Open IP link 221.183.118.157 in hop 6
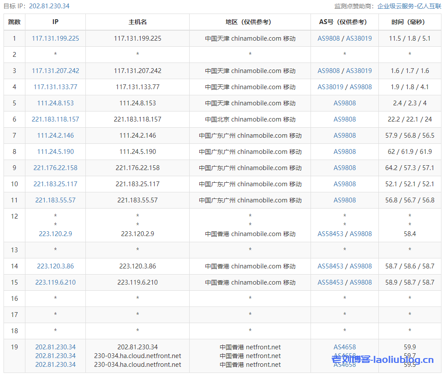Screen dimensions: 445x376 pos(55,119)
